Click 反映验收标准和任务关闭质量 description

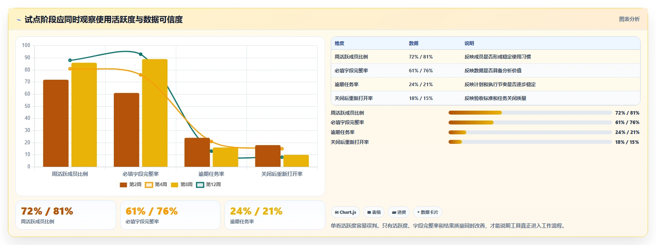click(495, 98)
